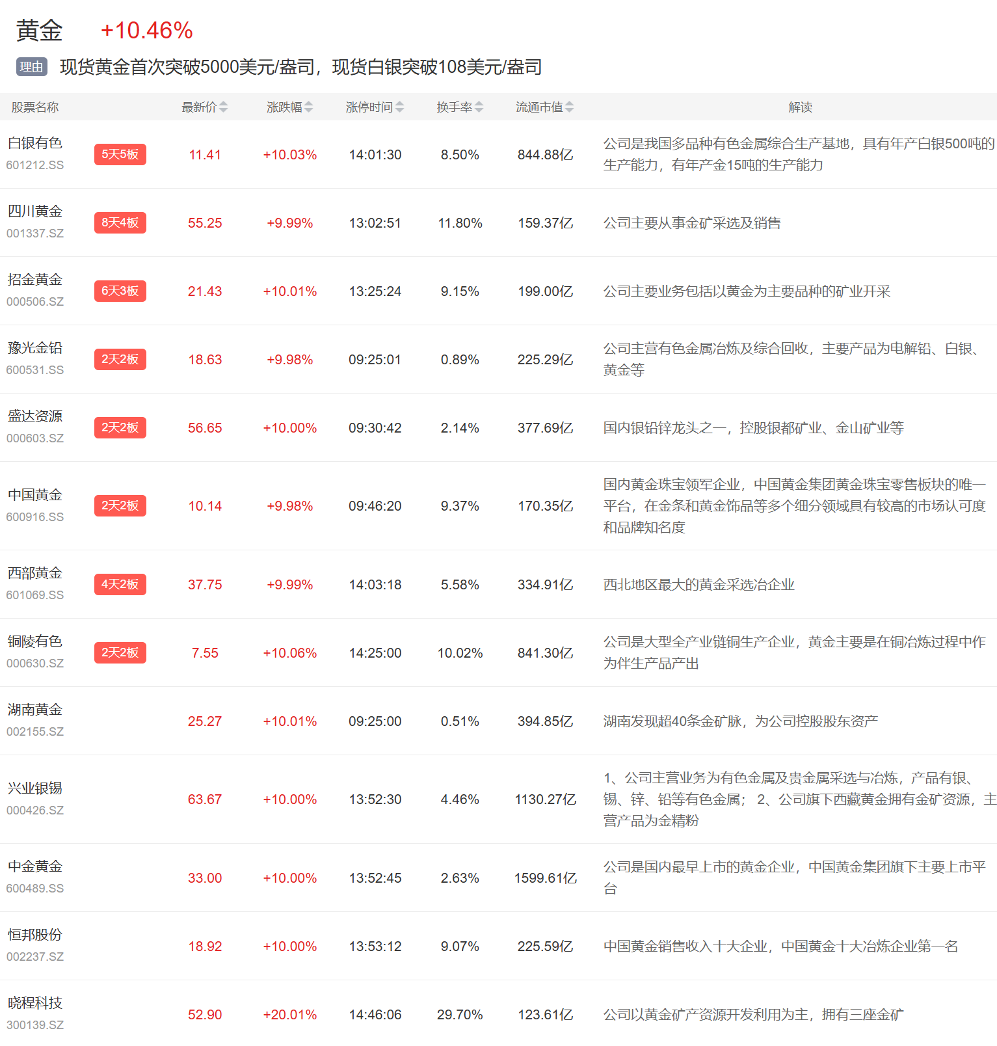Click 4天2板 badge for 西部黄金
Image resolution: width=997 pixels, height=1046 pixels.
[x=120, y=585]
